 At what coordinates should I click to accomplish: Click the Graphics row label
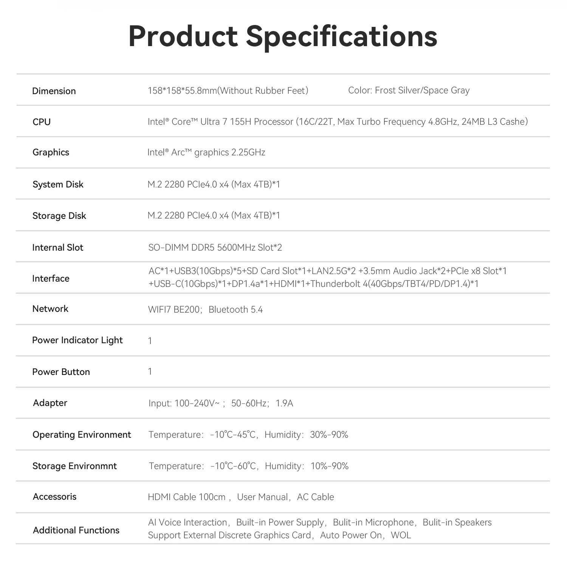pos(51,152)
